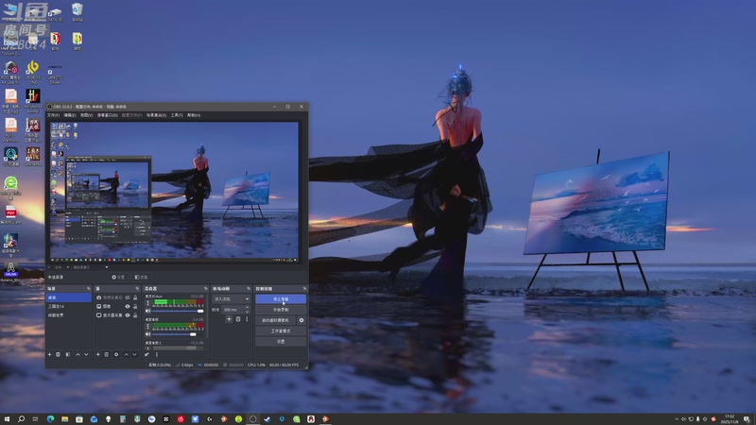Image resolution: width=756 pixels, height=425 pixels.
Task: Increase transition duration with up stepper
Action: click(x=248, y=308)
